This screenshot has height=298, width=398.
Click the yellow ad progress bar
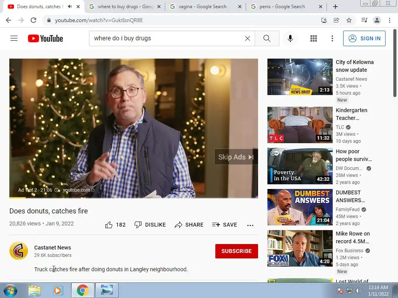coord(17,198)
